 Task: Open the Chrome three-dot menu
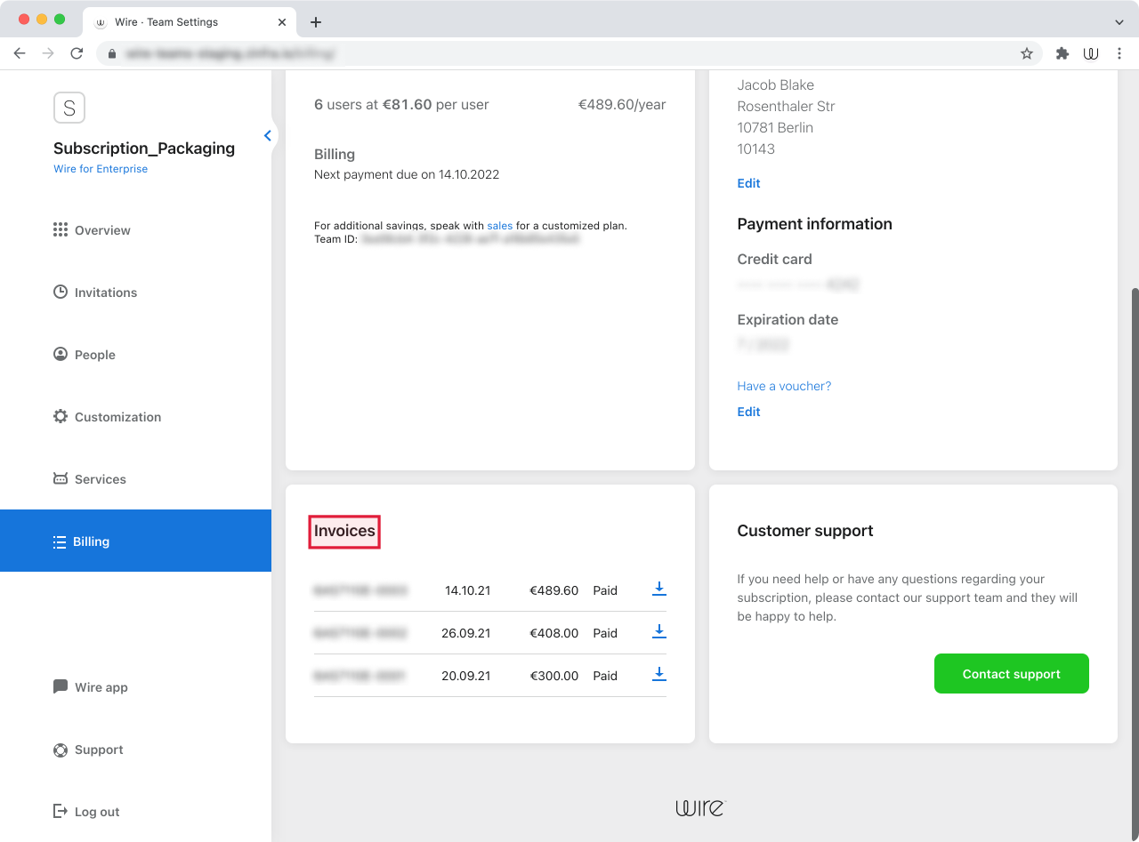tap(1119, 53)
